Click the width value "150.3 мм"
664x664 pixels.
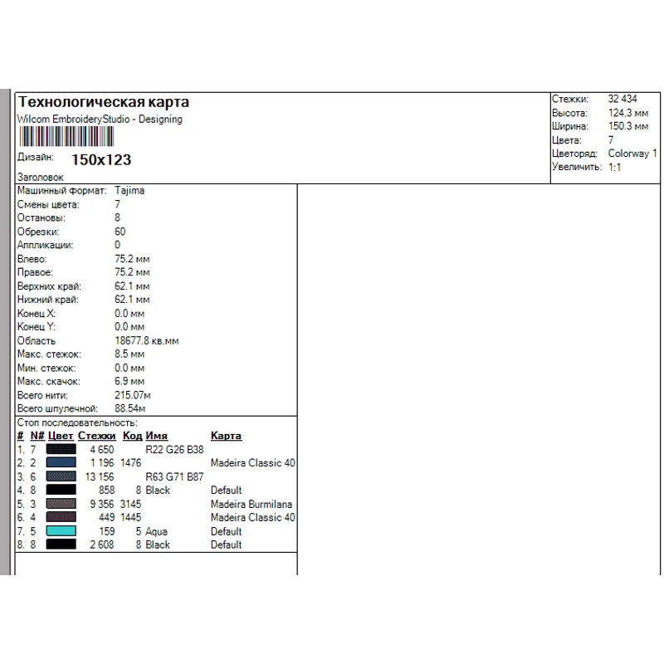[x=628, y=126]
